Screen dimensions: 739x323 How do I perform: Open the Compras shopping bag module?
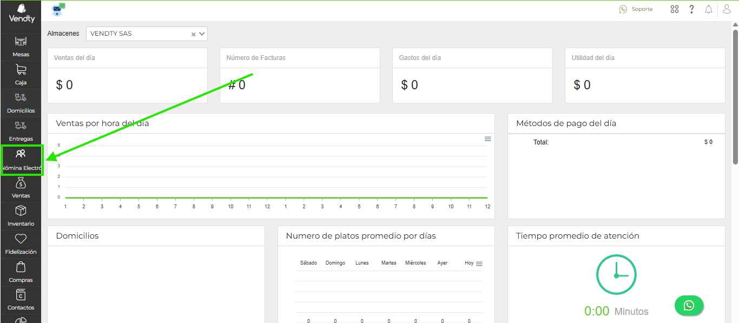pos(21,273)
